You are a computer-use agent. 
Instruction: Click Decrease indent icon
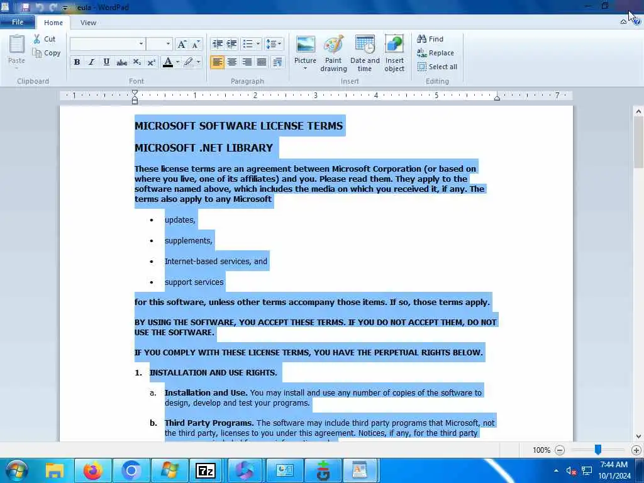[x=217, y=43]
